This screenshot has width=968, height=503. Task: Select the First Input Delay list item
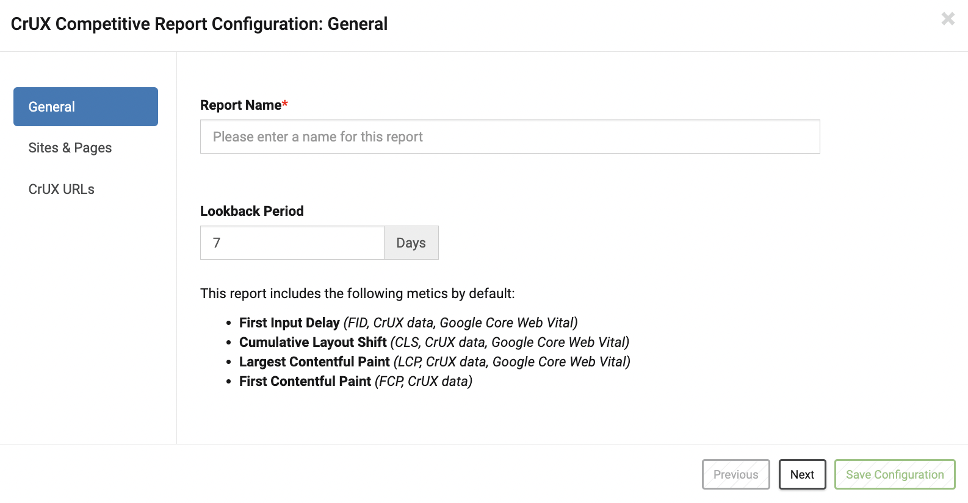[x=408, y=323]
